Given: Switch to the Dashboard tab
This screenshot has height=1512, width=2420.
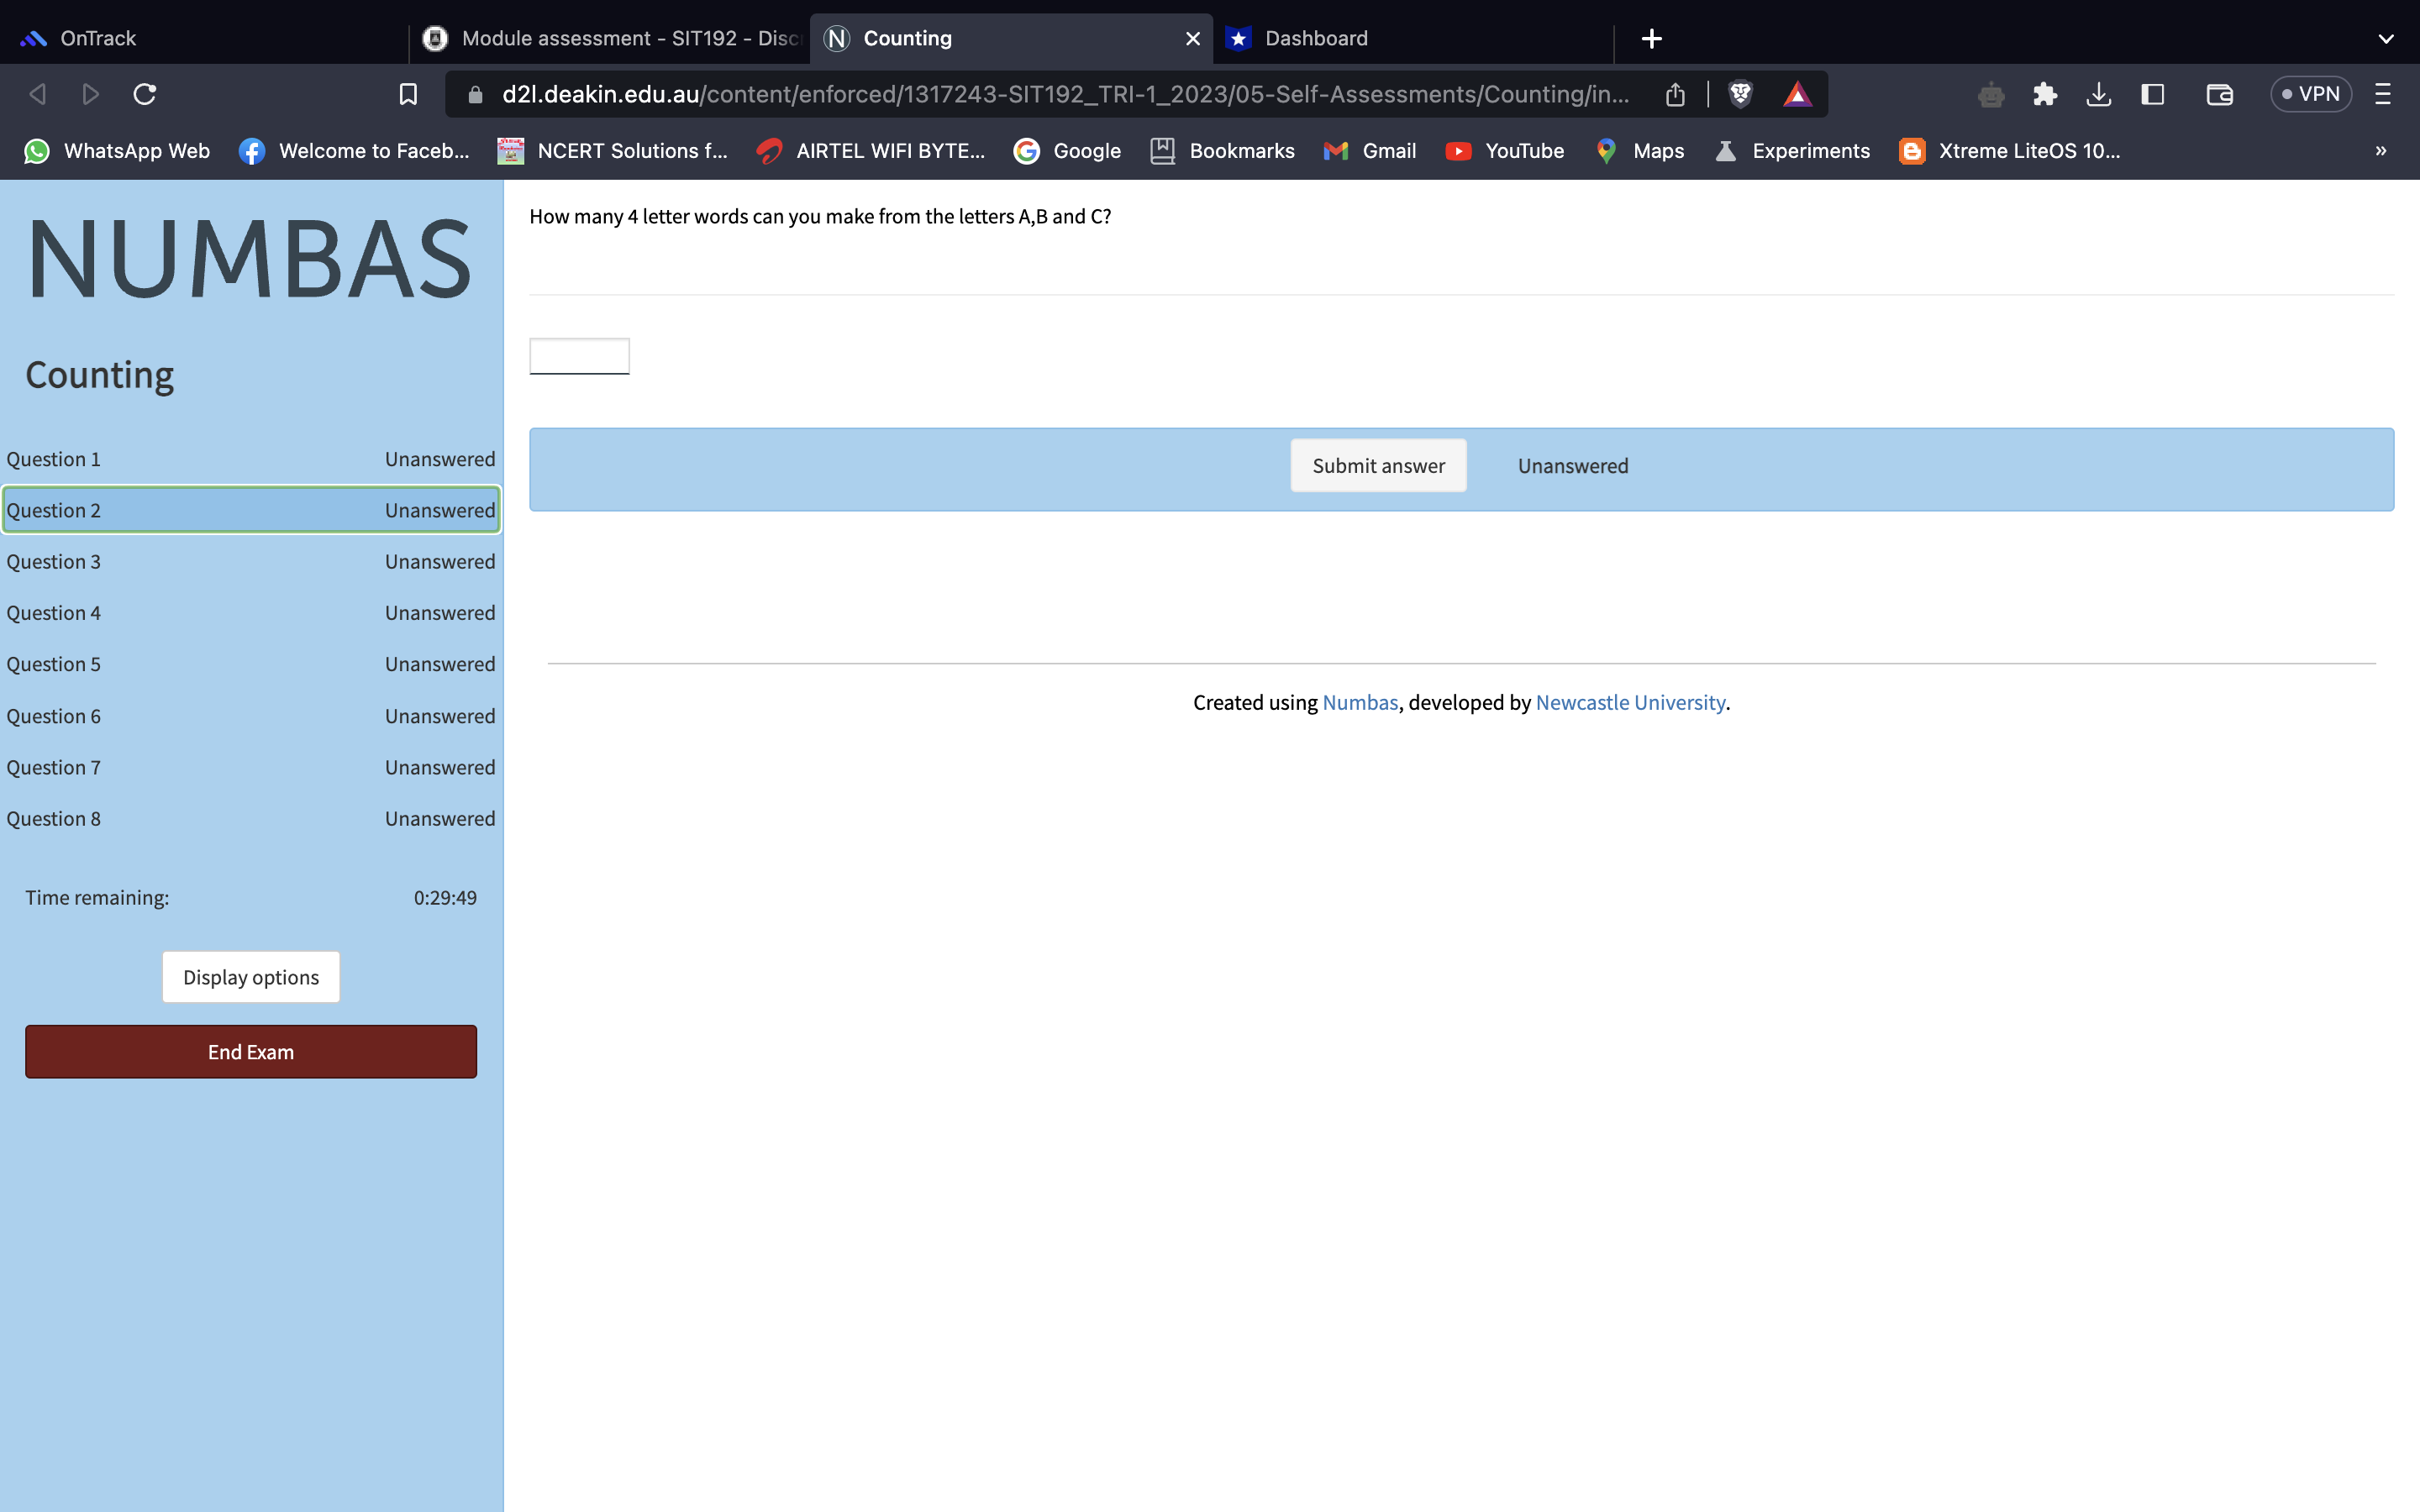Looking at the screenshot, I should click(x=1316, y=38).
